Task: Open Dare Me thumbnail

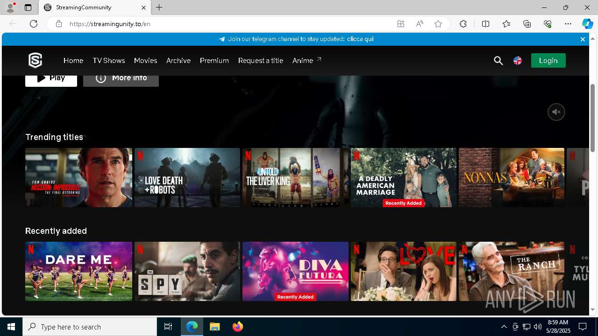Action: click(x=78, y=272)
